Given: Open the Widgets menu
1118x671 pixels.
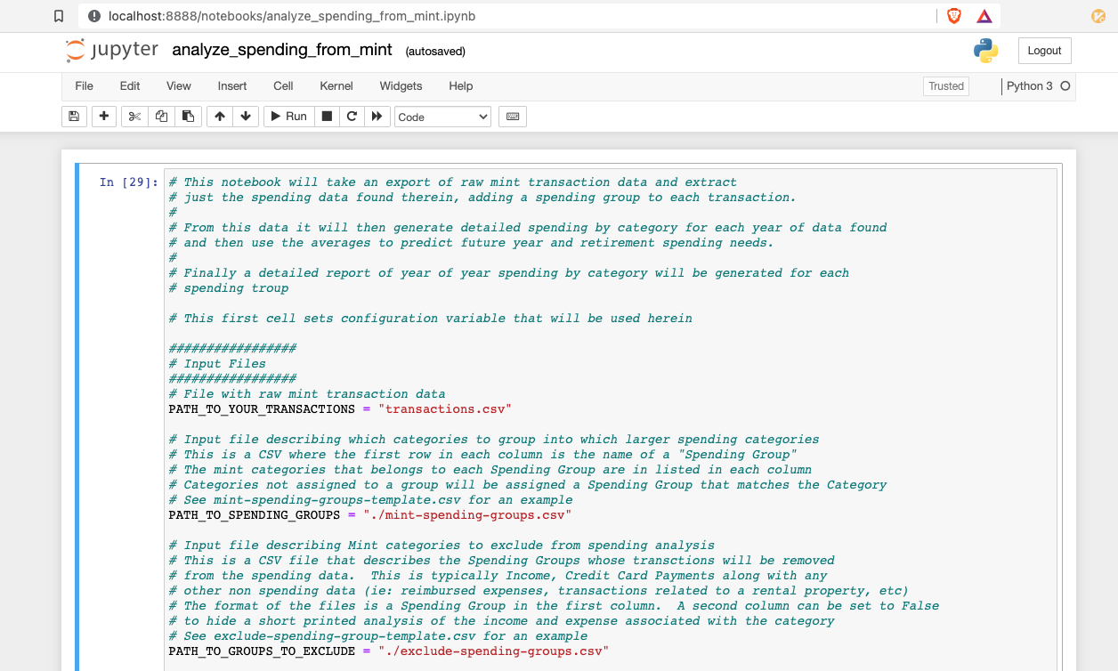Looking at the screenshot, I should pyautogui.click(x=401, y=86).
